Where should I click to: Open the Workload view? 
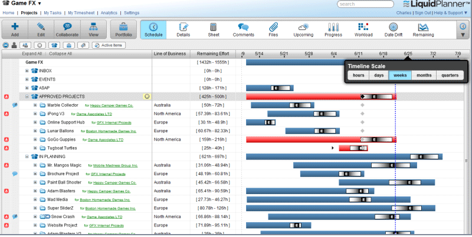click(363, 29)
